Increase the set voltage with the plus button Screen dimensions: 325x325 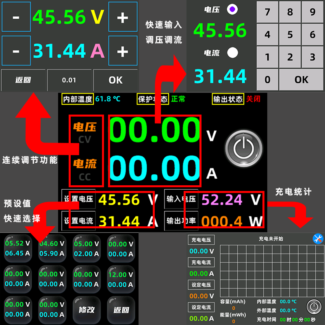[x=123, y=17]
